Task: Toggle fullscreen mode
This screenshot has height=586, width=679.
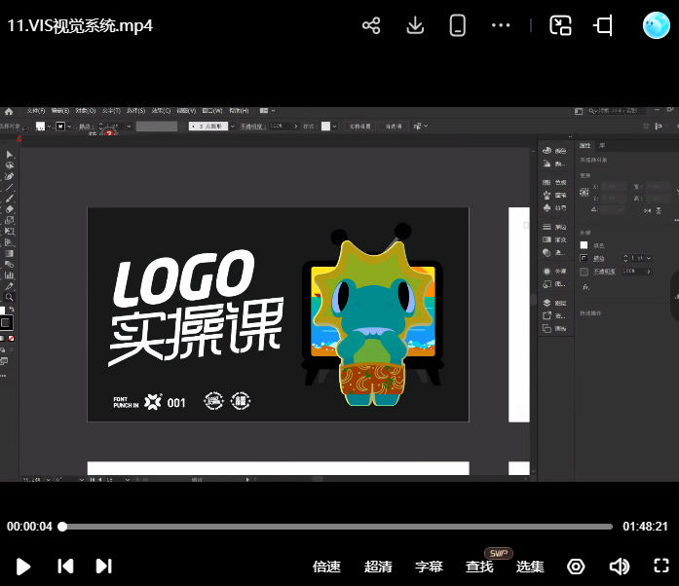Action: pos(661,567)
